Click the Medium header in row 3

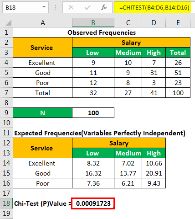coord(128,53)
